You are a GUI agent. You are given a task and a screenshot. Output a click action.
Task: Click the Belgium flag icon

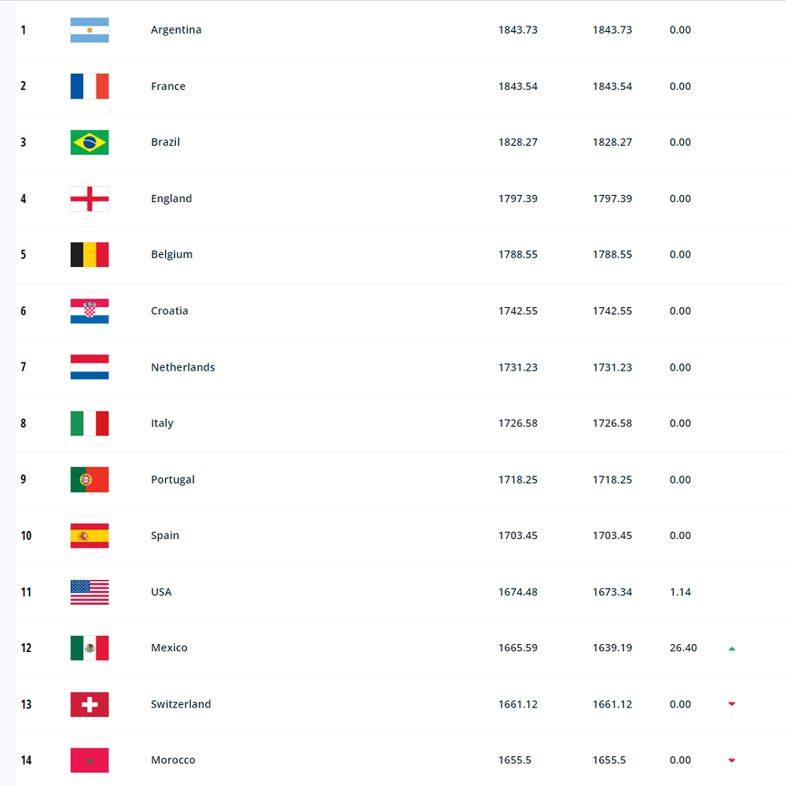pyautogui.click(x=89, y=254)
